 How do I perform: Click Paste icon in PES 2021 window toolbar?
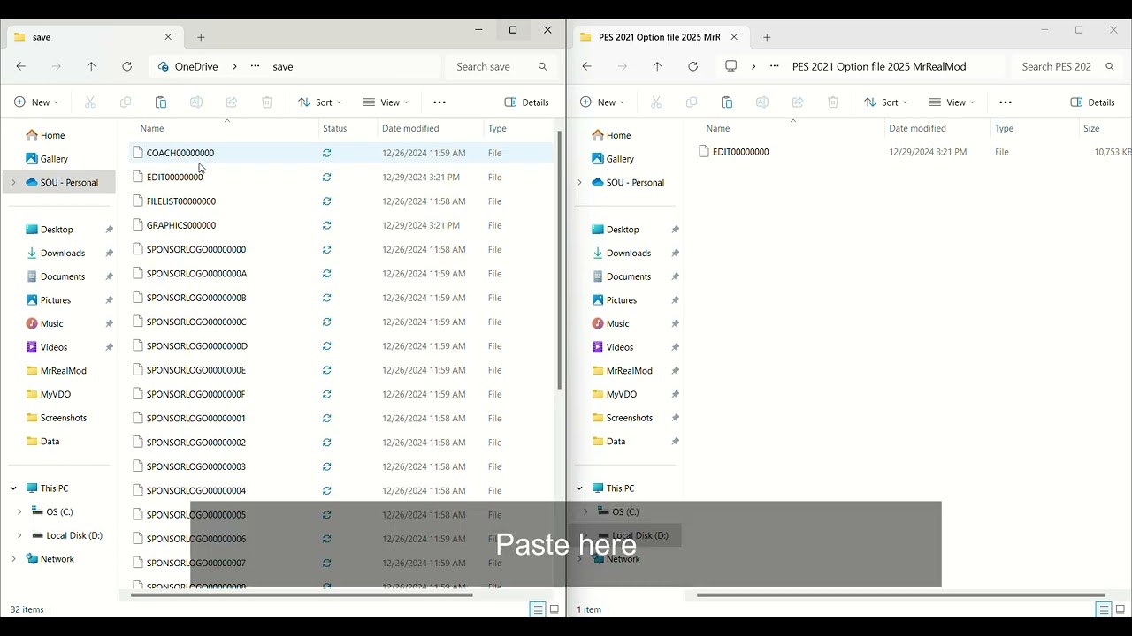pyautogui.click(x=727, y=102)
